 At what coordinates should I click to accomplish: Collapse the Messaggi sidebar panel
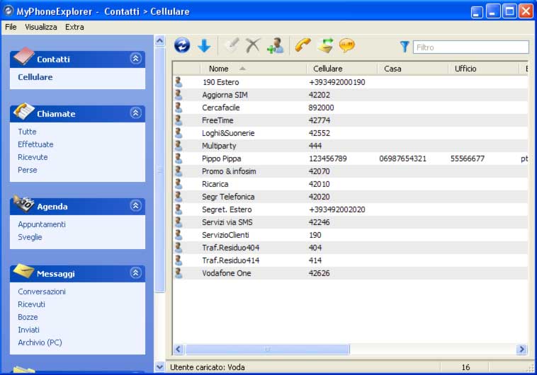(x=135, y=273)
